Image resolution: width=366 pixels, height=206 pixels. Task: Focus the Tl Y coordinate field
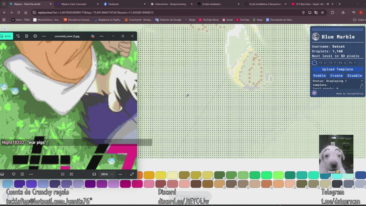point(332,63)
